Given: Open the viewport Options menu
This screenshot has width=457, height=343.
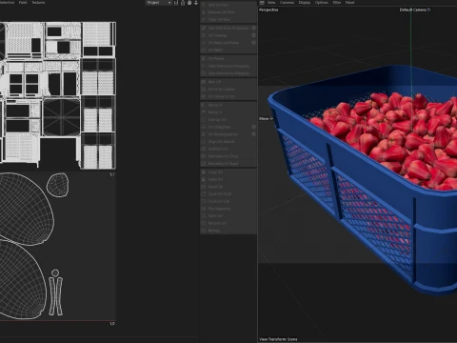Looking at the screenshot, I should (x=322, y=3).
